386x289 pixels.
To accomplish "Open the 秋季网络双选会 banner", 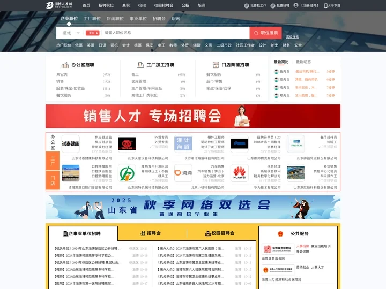I will coord(193,207).
